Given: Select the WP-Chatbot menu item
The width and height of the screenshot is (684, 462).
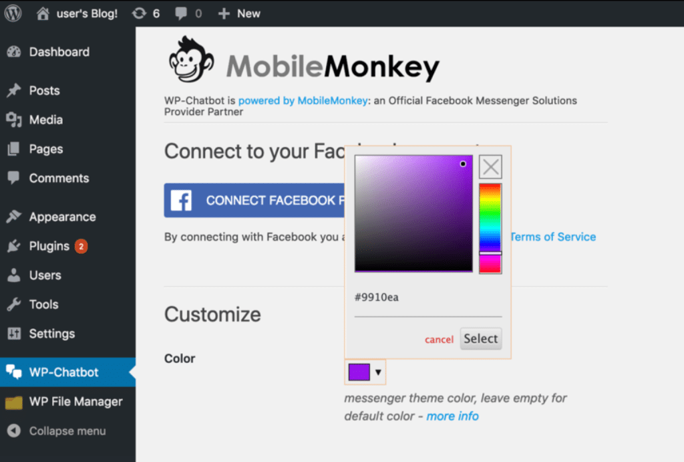Looking at the screenshot, I should coord(67,372).
